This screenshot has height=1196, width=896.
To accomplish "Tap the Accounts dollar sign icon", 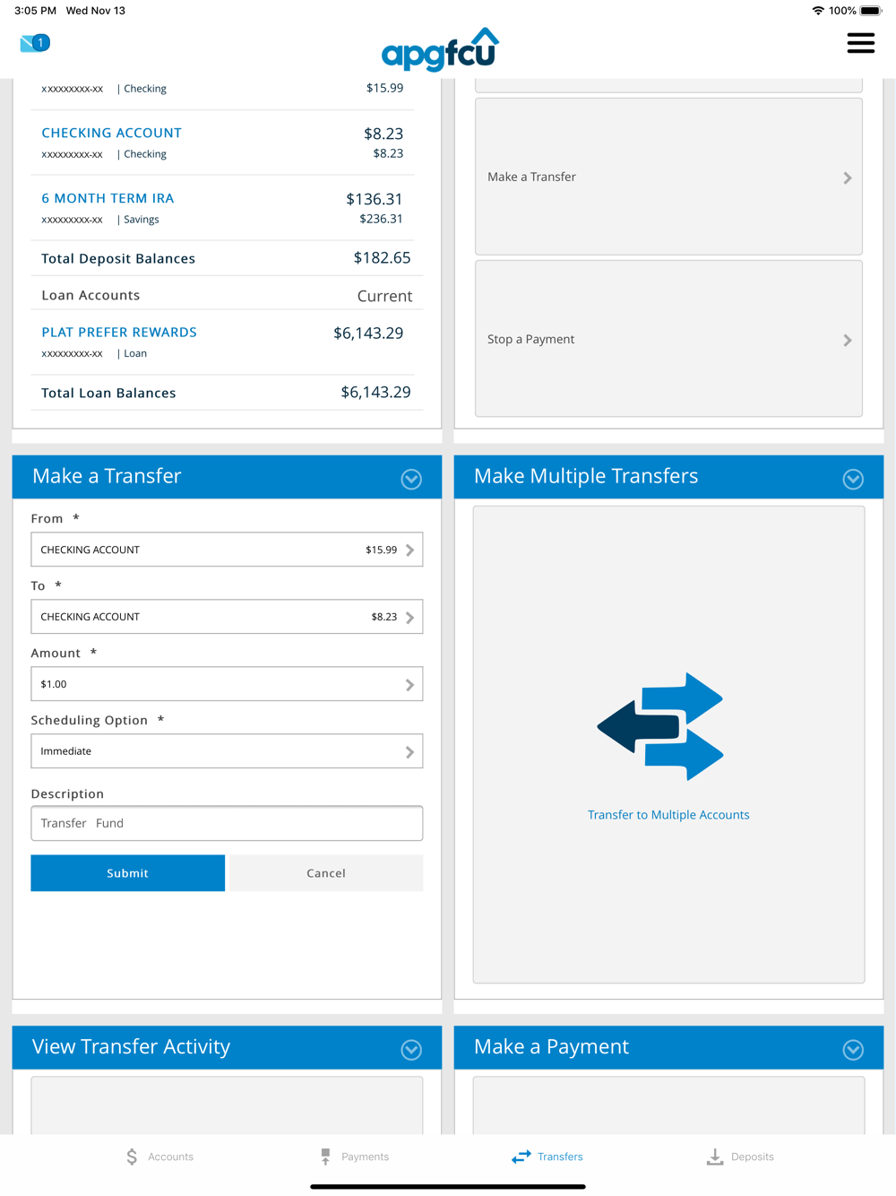I will point(132,1157).
